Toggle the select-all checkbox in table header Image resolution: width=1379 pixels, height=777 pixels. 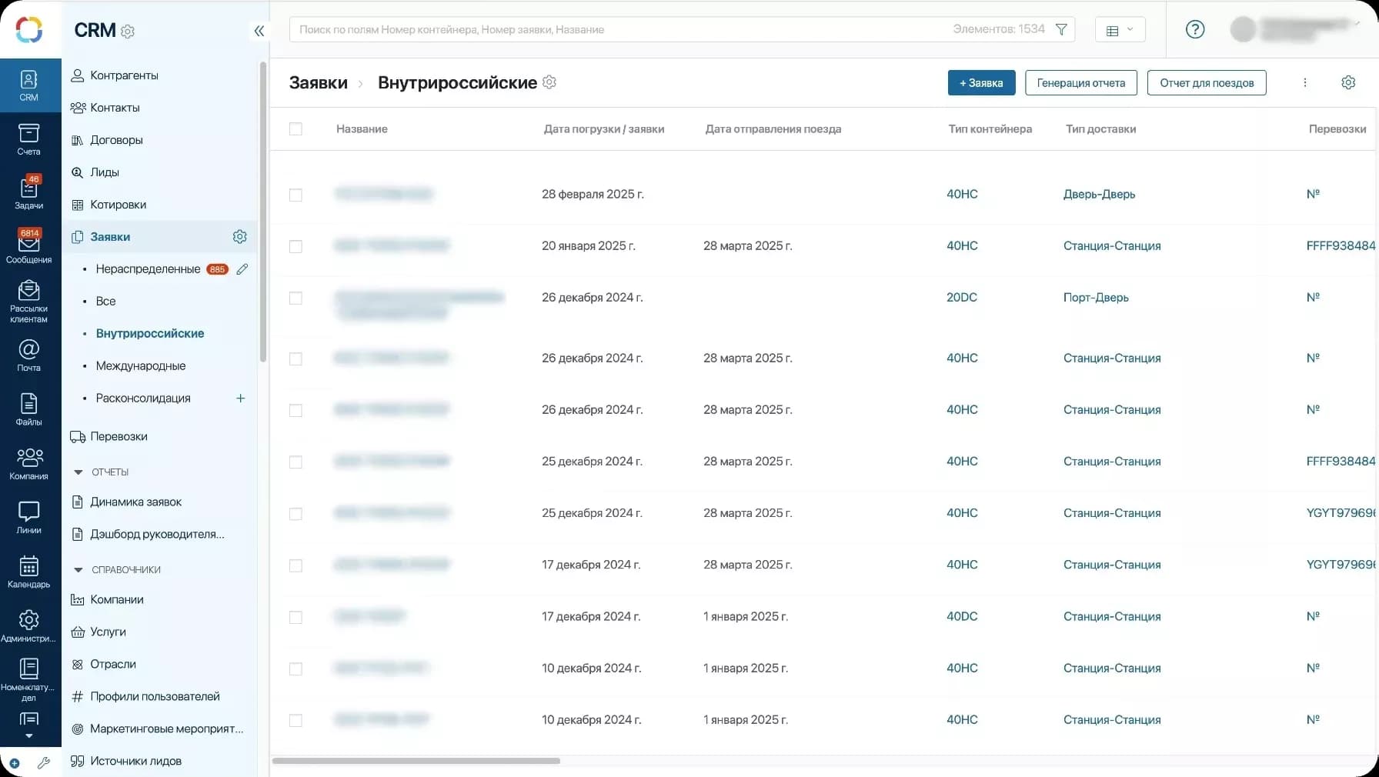295,129
